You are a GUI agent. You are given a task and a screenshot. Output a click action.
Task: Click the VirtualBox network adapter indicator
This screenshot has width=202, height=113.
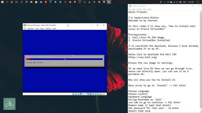coord(81,94)
